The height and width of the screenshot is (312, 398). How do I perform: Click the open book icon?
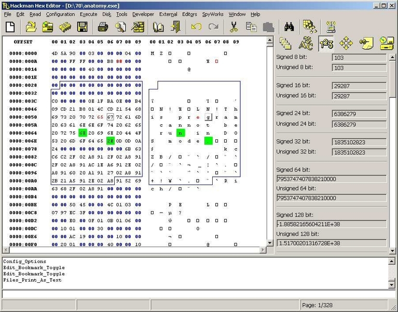(158, 27)
